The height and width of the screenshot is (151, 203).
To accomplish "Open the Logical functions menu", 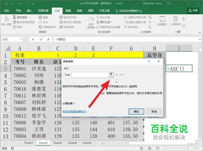I will click(x=44, y=17).
